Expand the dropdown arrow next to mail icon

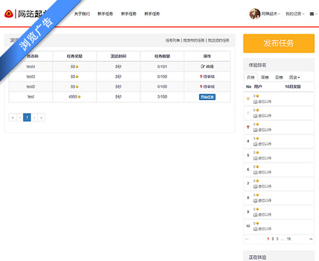[x=316, y=14]
